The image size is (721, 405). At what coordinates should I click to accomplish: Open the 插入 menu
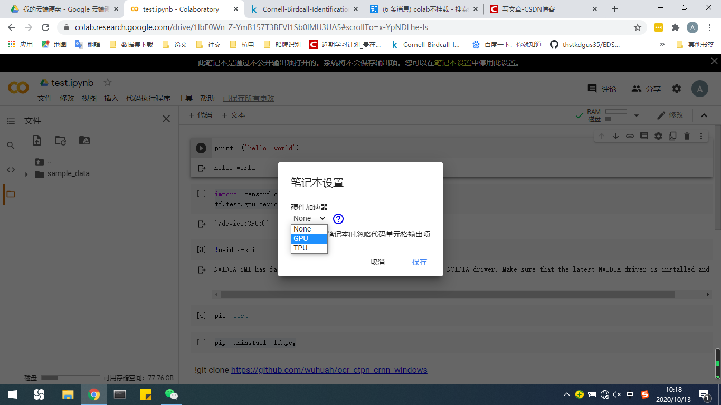111,98
